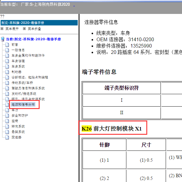Click the page icon beside 悬架系统
The width and height of the screenshot is (182, 182).
(7, 132)
